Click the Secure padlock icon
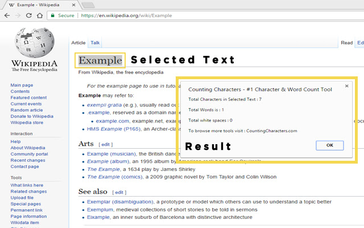 coord(53,15)
